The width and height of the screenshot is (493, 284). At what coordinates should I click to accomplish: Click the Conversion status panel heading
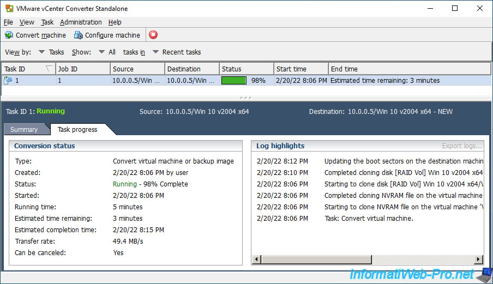(x=44, y=146)
